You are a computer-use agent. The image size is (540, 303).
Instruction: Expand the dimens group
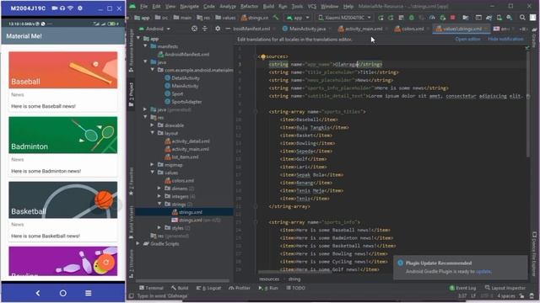click(x=159, y=189)
